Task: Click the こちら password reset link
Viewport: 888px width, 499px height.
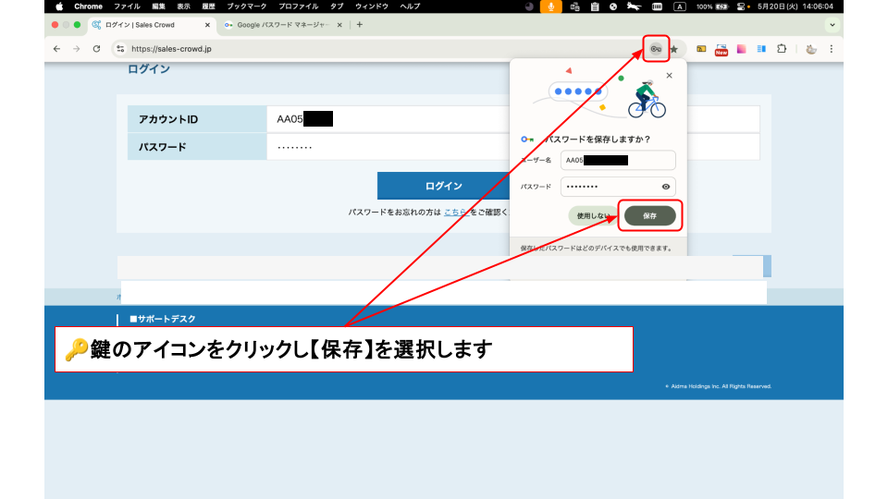Action: click(454, 213)
